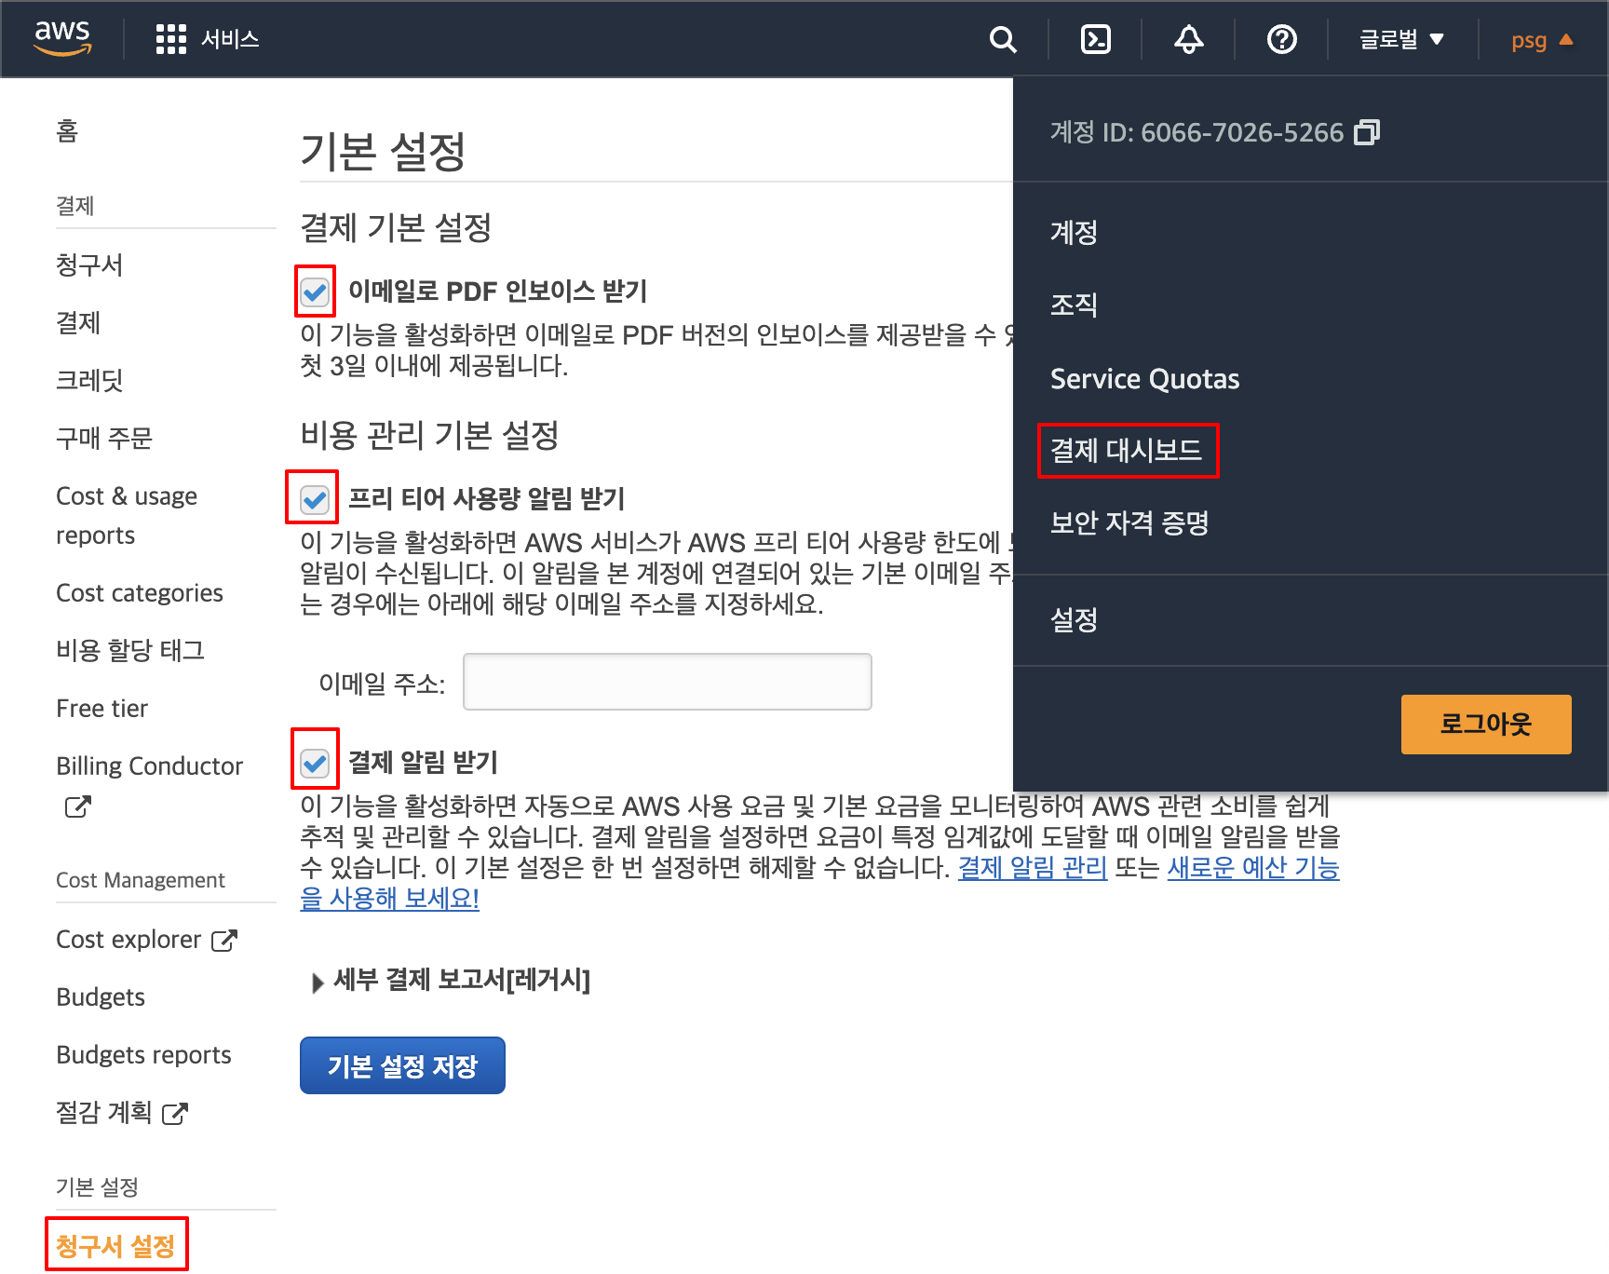Viewport: 1609px width, 1274px height.
Task: Open Service Quotas menu entry
Action: coord(1144,379)
